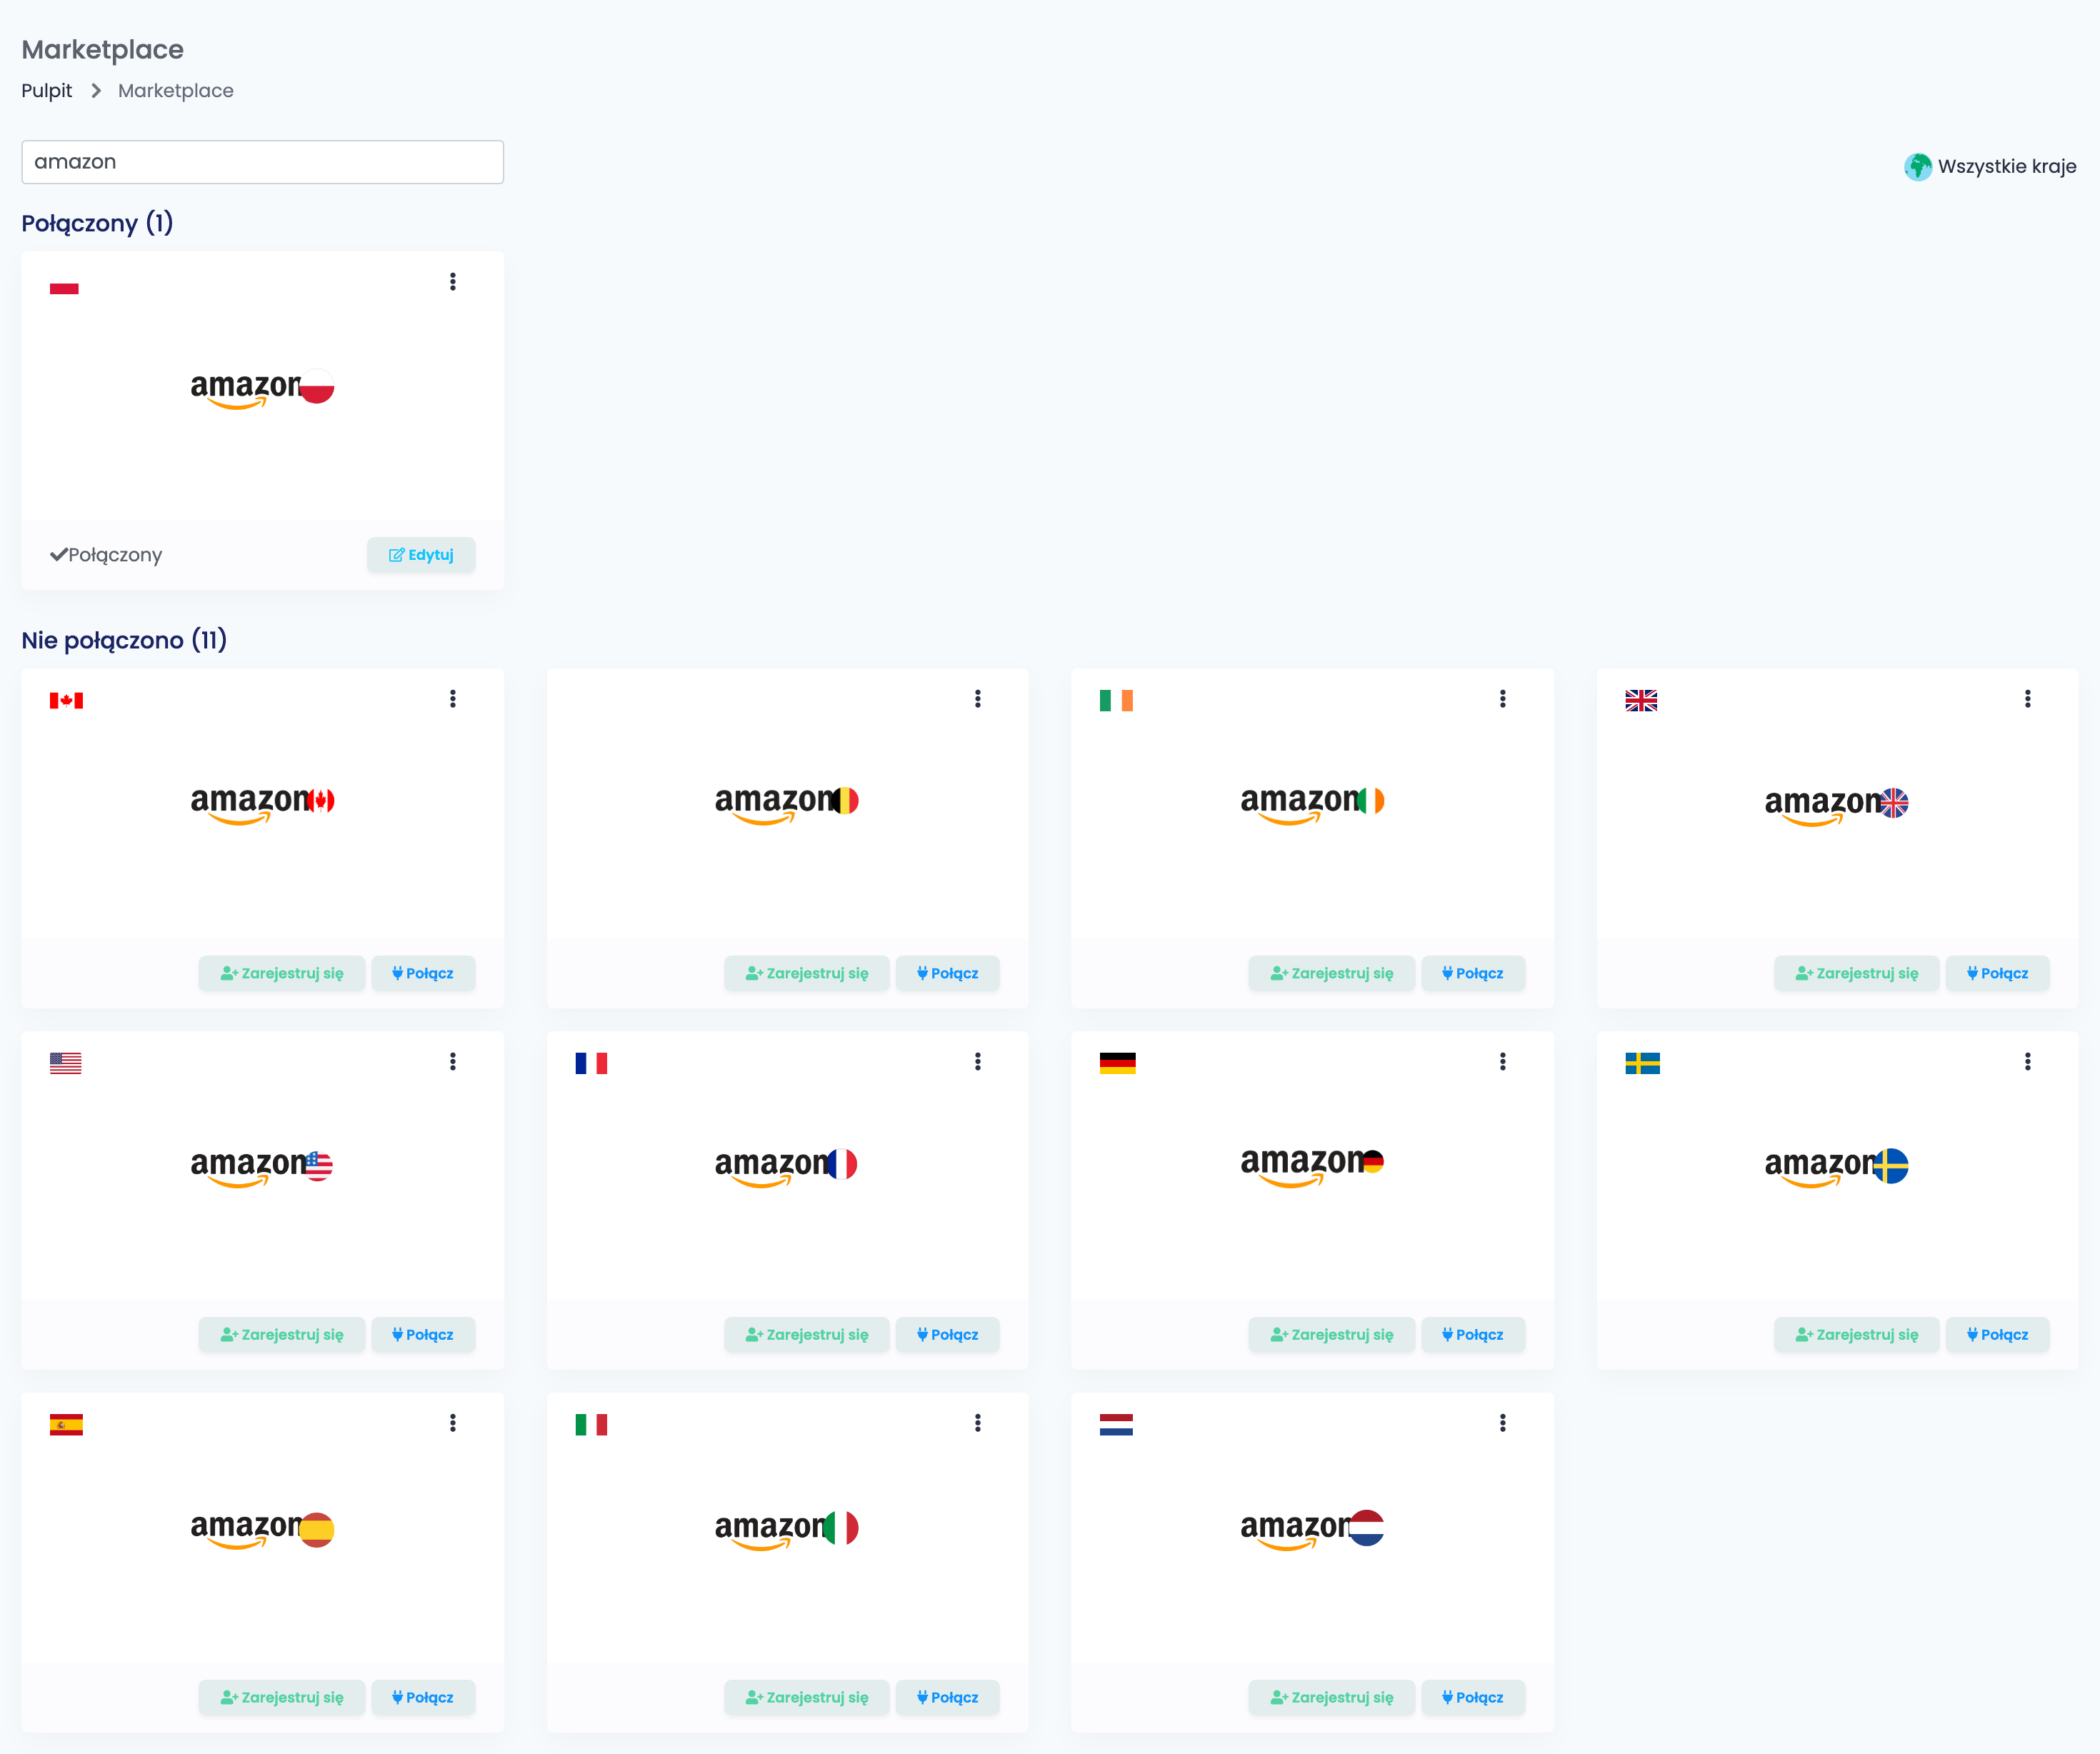Select the Amazon Poland logo thumbnail
This screenshot has height=1754, width=2100.
262,388
